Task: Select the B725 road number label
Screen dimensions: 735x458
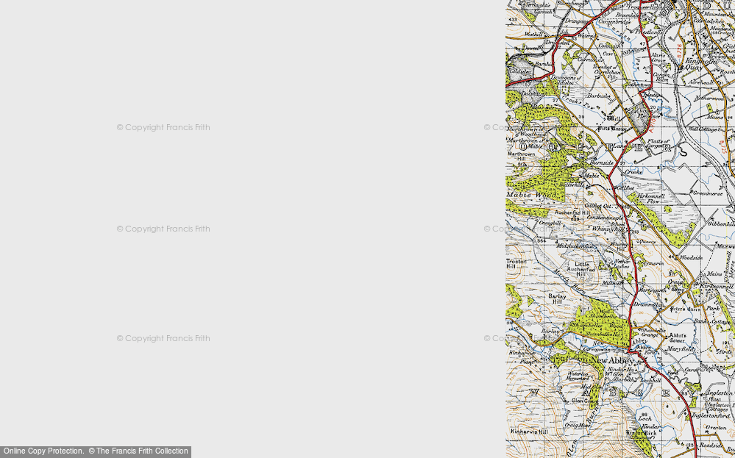Action: pos(724,146)
